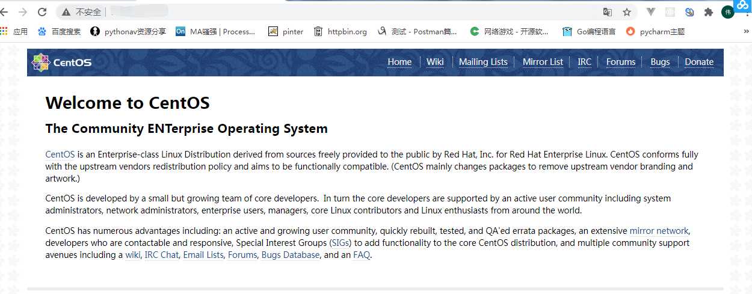Follow the Forums link in the paragraph
This screenshot has height=294, width=752.
coord(242,255)
